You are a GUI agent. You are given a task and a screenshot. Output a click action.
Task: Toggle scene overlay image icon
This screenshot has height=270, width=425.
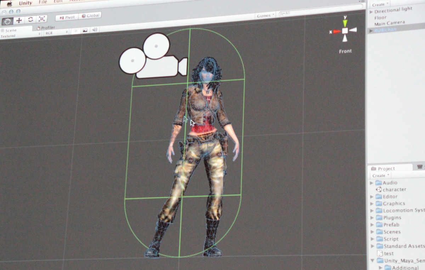[85, 31]
